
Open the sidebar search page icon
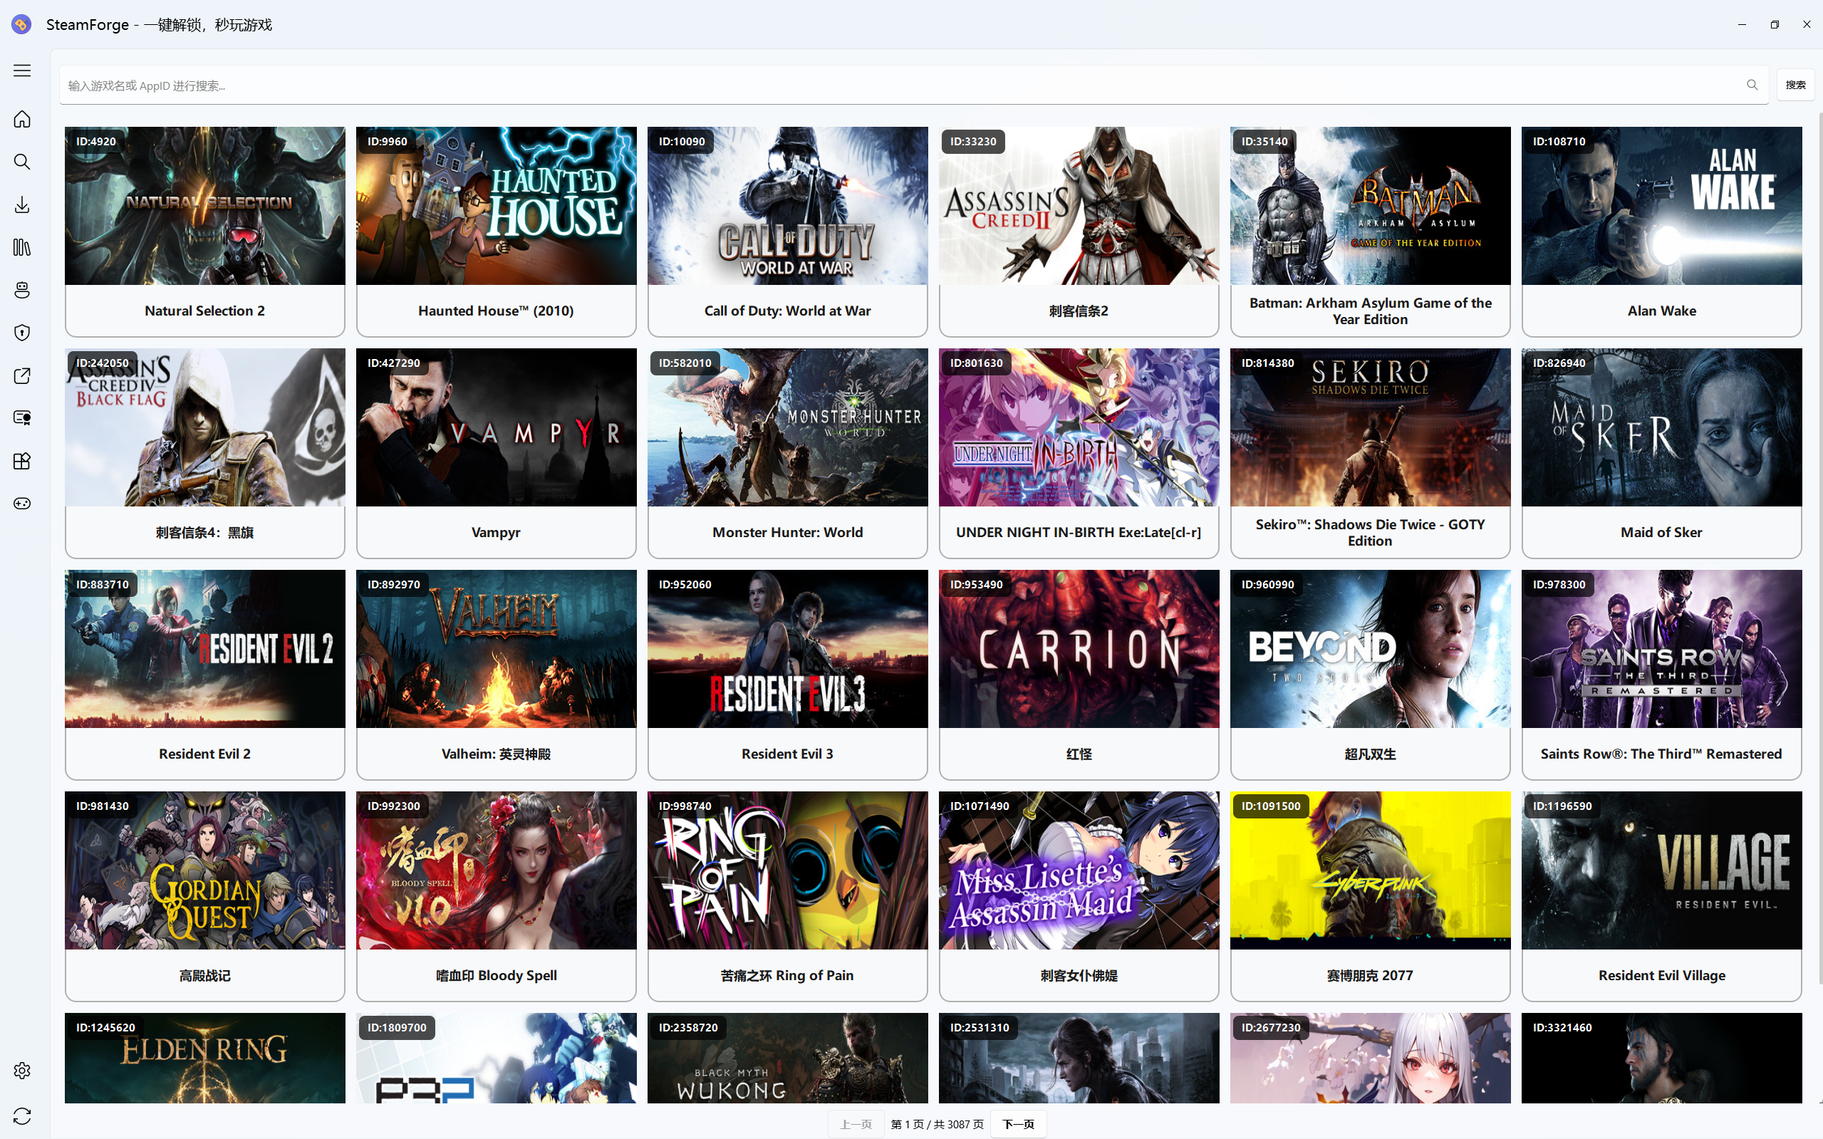click(x=22, y=162)
